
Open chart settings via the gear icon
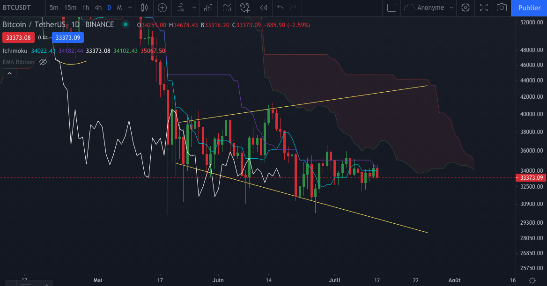point(465,8)
